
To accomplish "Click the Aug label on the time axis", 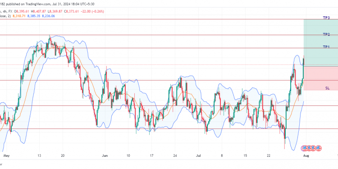I will (x=306, y=155).
